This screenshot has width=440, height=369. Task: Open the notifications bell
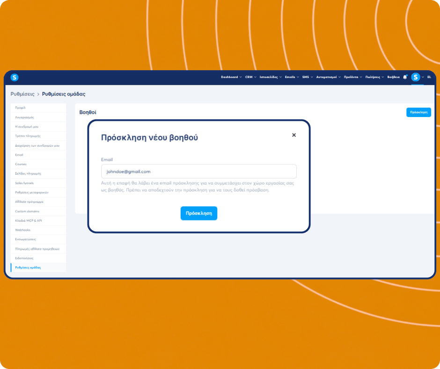tap(405, 77)
